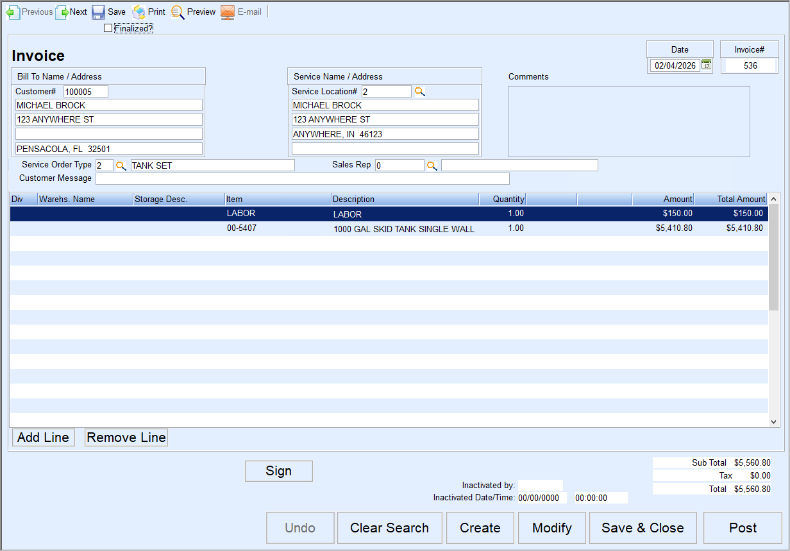Toggle the Finalized? checkbox

[x=108, y=28]
